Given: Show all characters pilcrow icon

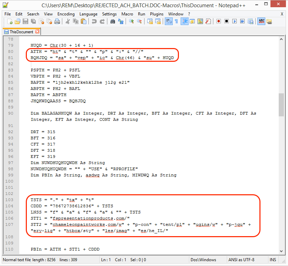Looking at the screenshot, I should [176, 21].
